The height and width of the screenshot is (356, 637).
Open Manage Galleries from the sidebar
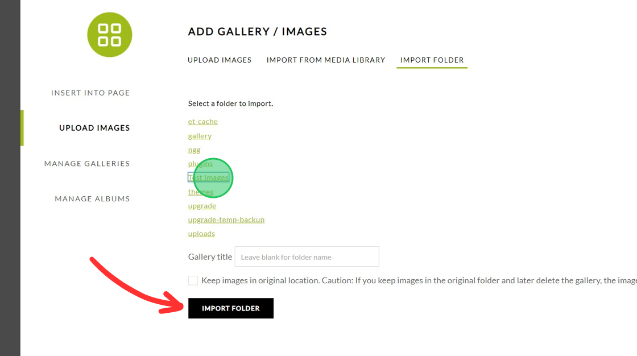(x=86, y=163)
